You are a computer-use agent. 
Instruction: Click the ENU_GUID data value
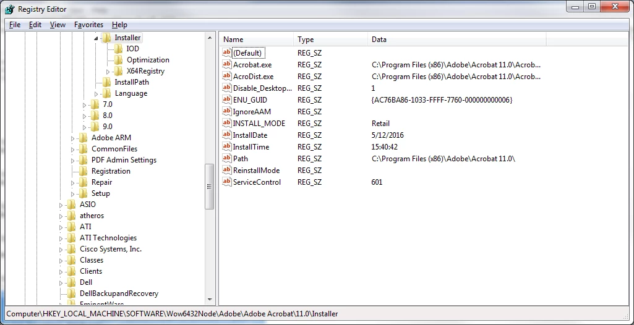click(442, 99)
